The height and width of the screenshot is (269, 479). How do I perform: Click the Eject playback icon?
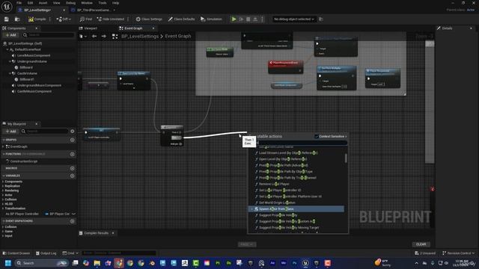[x=255, y=19]
